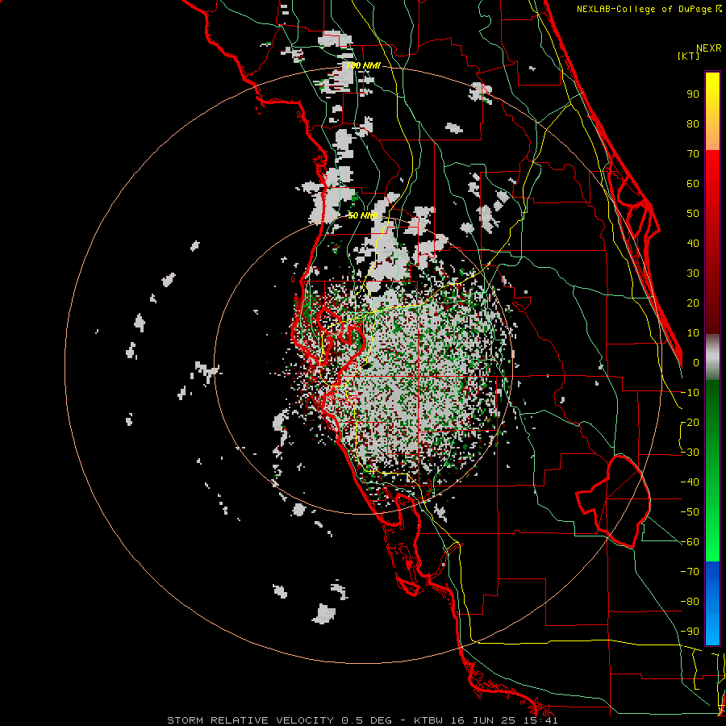Click the -50 knot scale value
Image resolution: width=726 pixels, height=726 pixels.
[690, 512]
